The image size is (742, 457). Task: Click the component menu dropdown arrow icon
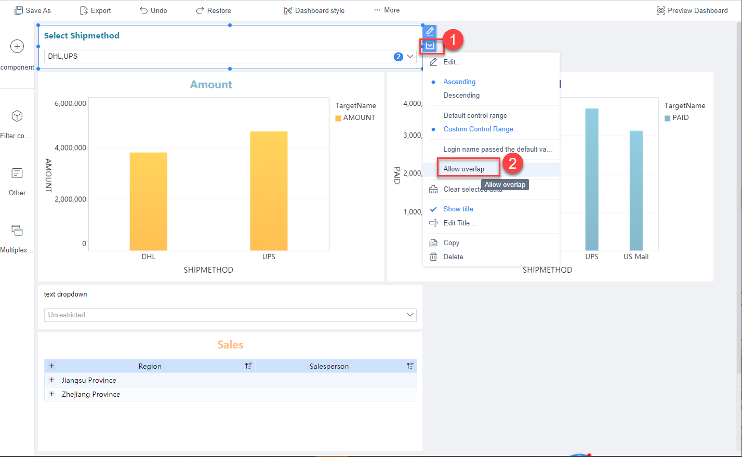point(430,46)
